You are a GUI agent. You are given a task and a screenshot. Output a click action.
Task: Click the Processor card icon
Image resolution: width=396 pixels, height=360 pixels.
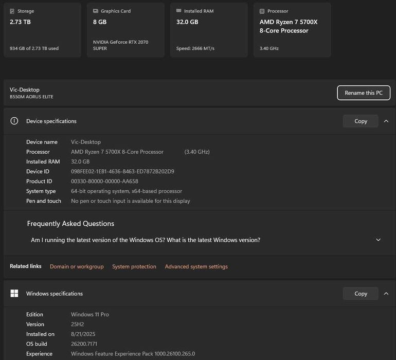262,11
